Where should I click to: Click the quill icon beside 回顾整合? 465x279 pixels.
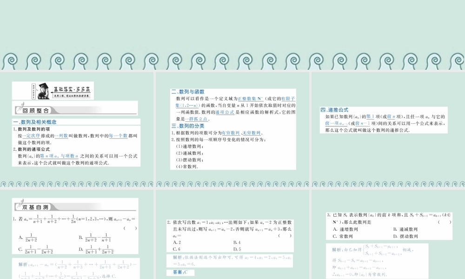point(20,107)
